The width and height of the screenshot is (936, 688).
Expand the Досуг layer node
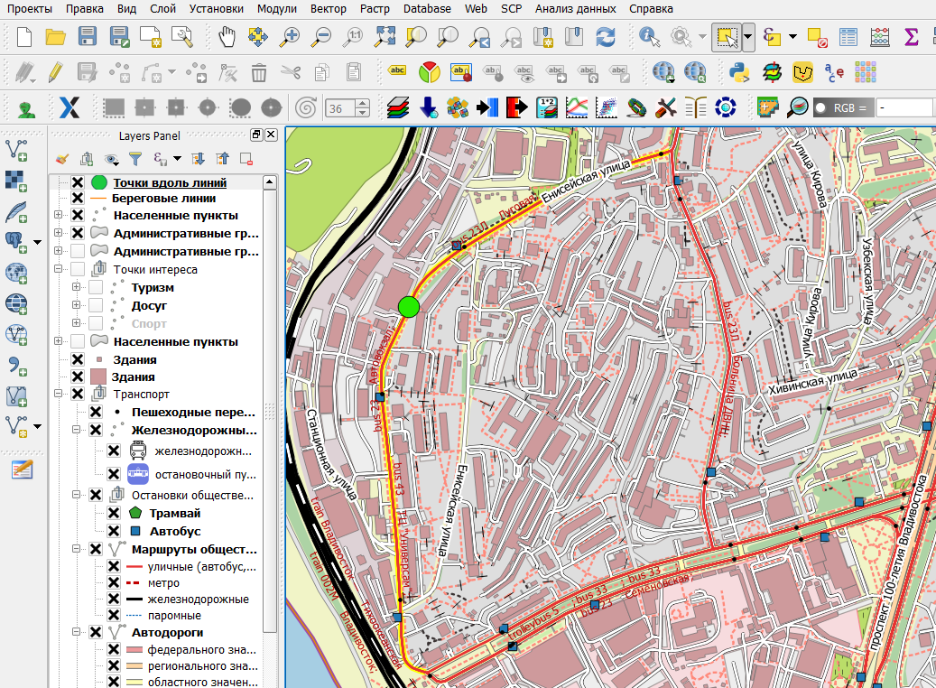(76, 304)
